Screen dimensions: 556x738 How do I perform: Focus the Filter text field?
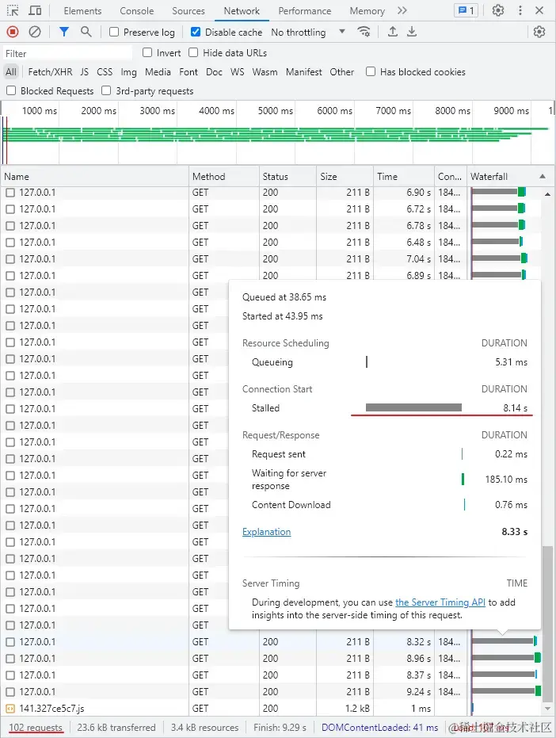(x=68, y=53)
